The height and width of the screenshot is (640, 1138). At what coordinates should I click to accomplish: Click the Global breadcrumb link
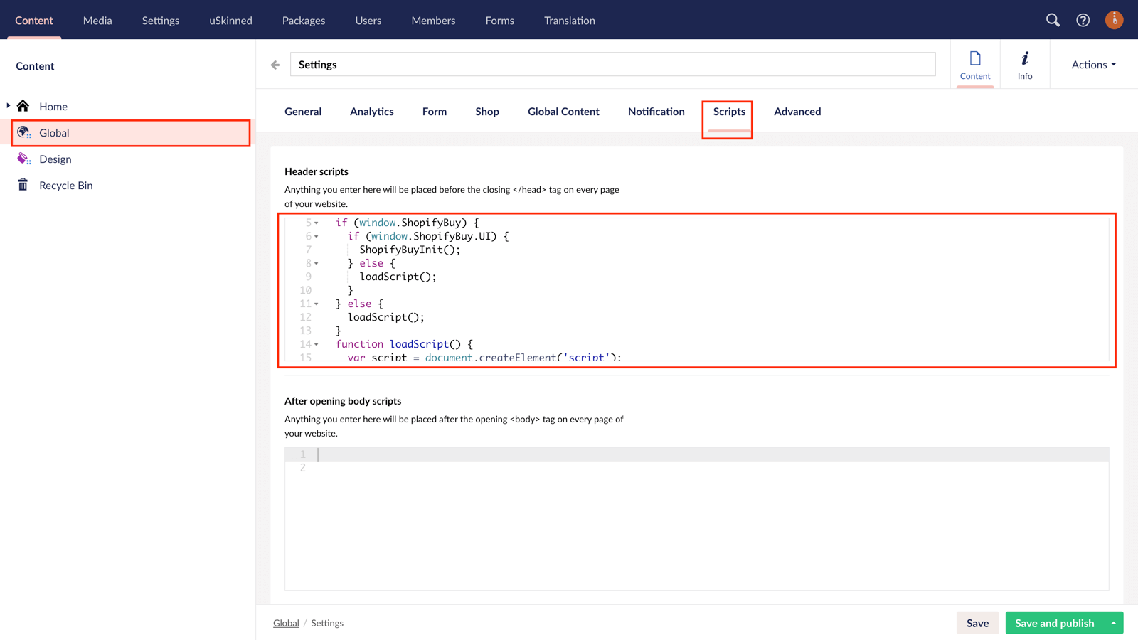pos(286,623)
